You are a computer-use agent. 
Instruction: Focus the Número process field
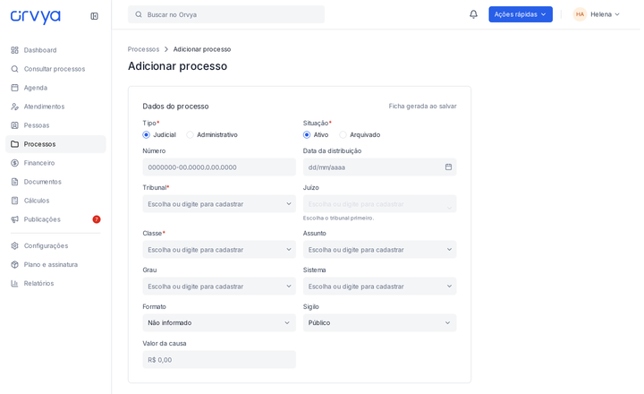pyautogui.click(x=219, y=167)
